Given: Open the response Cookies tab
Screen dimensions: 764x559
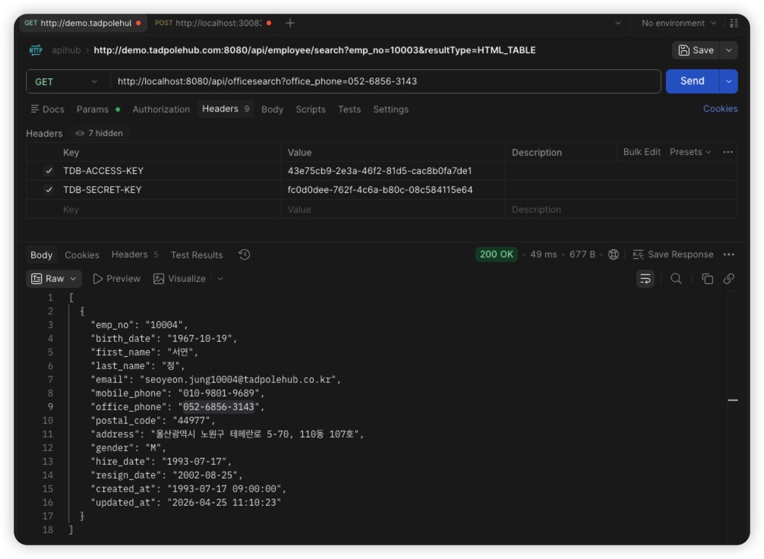Looking at the screenshot, I should 82,255.
